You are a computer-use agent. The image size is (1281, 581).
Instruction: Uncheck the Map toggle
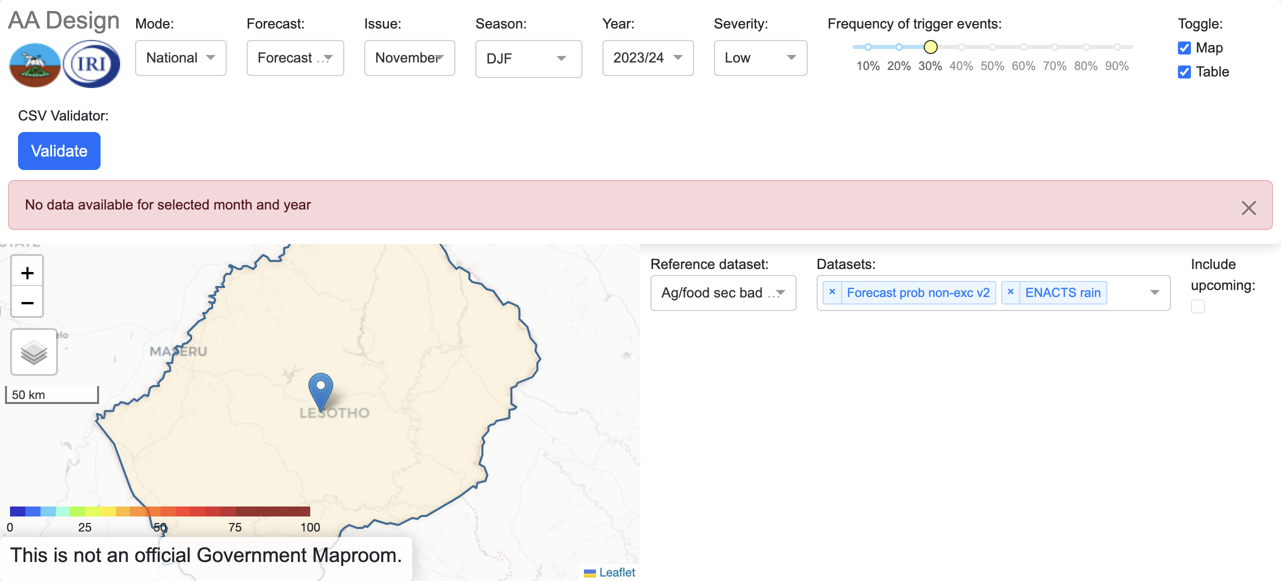click(x=1184, y=48)
